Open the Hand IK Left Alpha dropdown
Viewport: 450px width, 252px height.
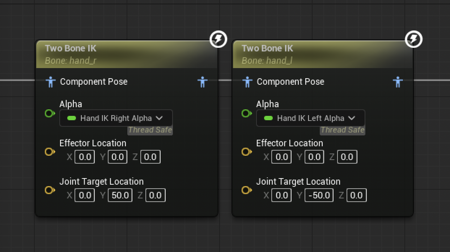(x=311, y=118)
